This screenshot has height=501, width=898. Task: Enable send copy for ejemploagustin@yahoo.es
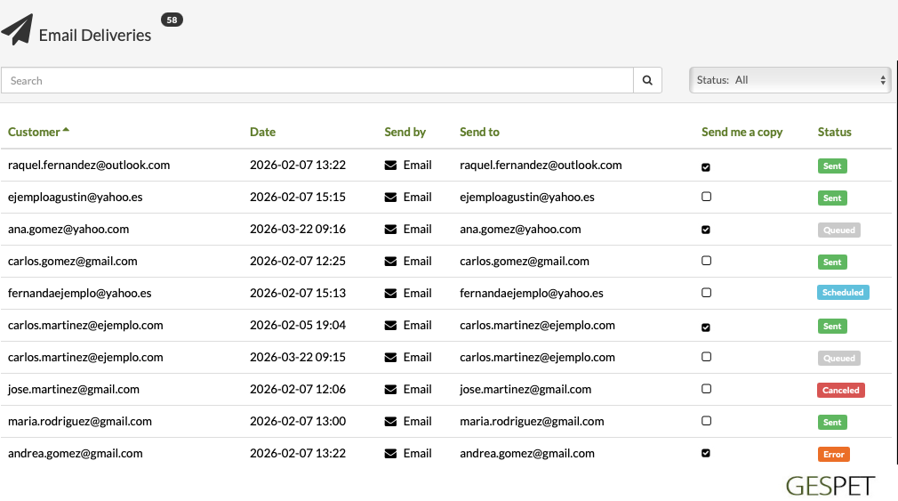tap(706, 198)
